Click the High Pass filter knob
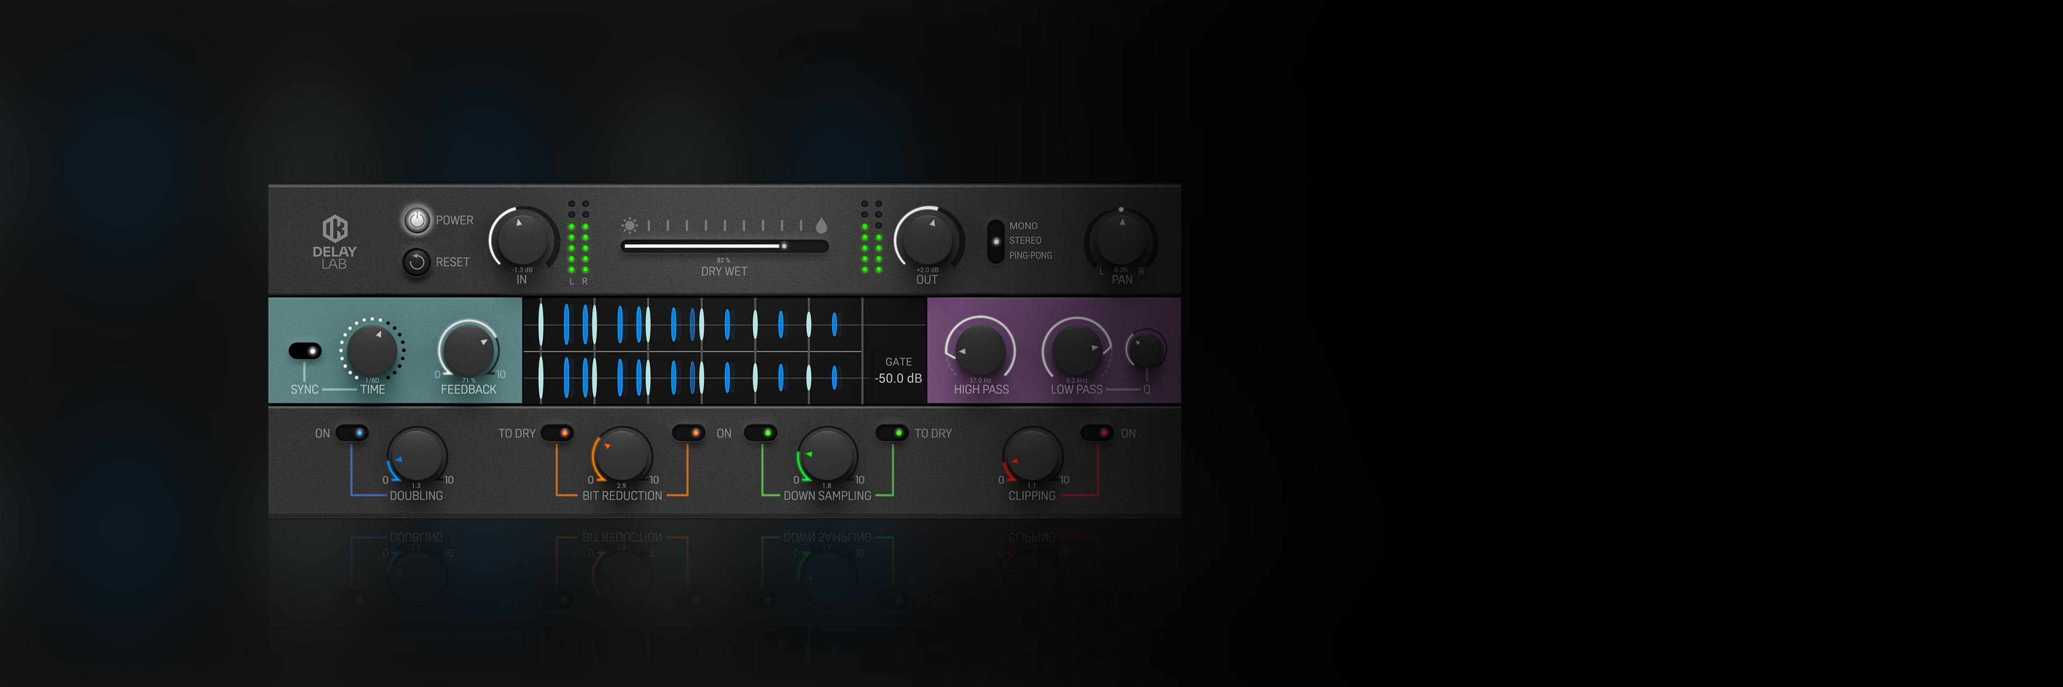 [980, 349]
